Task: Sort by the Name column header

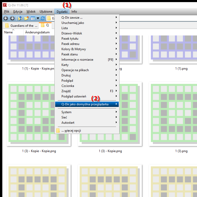Action: [13, 32]
